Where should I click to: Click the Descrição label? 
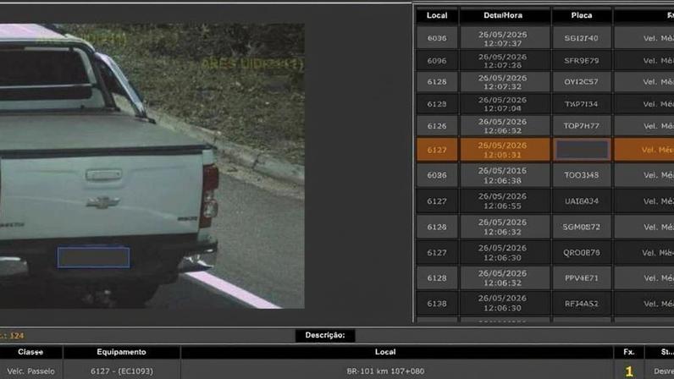click(325, 335)
